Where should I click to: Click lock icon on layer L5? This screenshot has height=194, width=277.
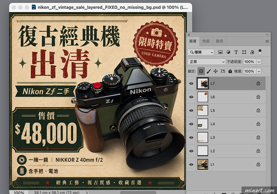(258, 110)
